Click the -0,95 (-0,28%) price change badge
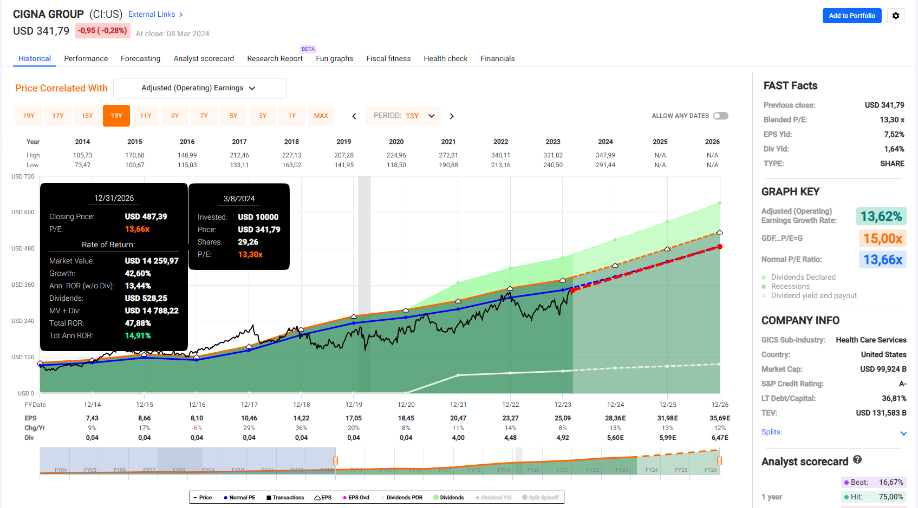This screenshot has height=508, width=918. coord(102,31)
